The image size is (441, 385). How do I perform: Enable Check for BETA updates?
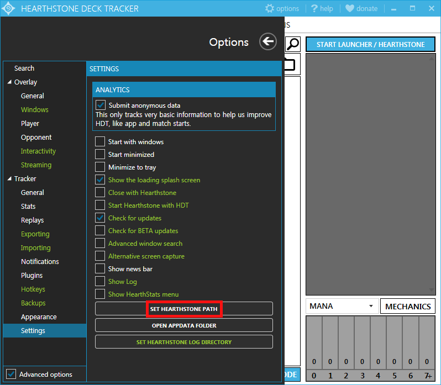point(100,230)
